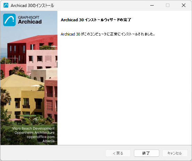The width and height of the screenshot is (192, 161).
Task: Click the 終了 finish button
Action: (146, 153)
